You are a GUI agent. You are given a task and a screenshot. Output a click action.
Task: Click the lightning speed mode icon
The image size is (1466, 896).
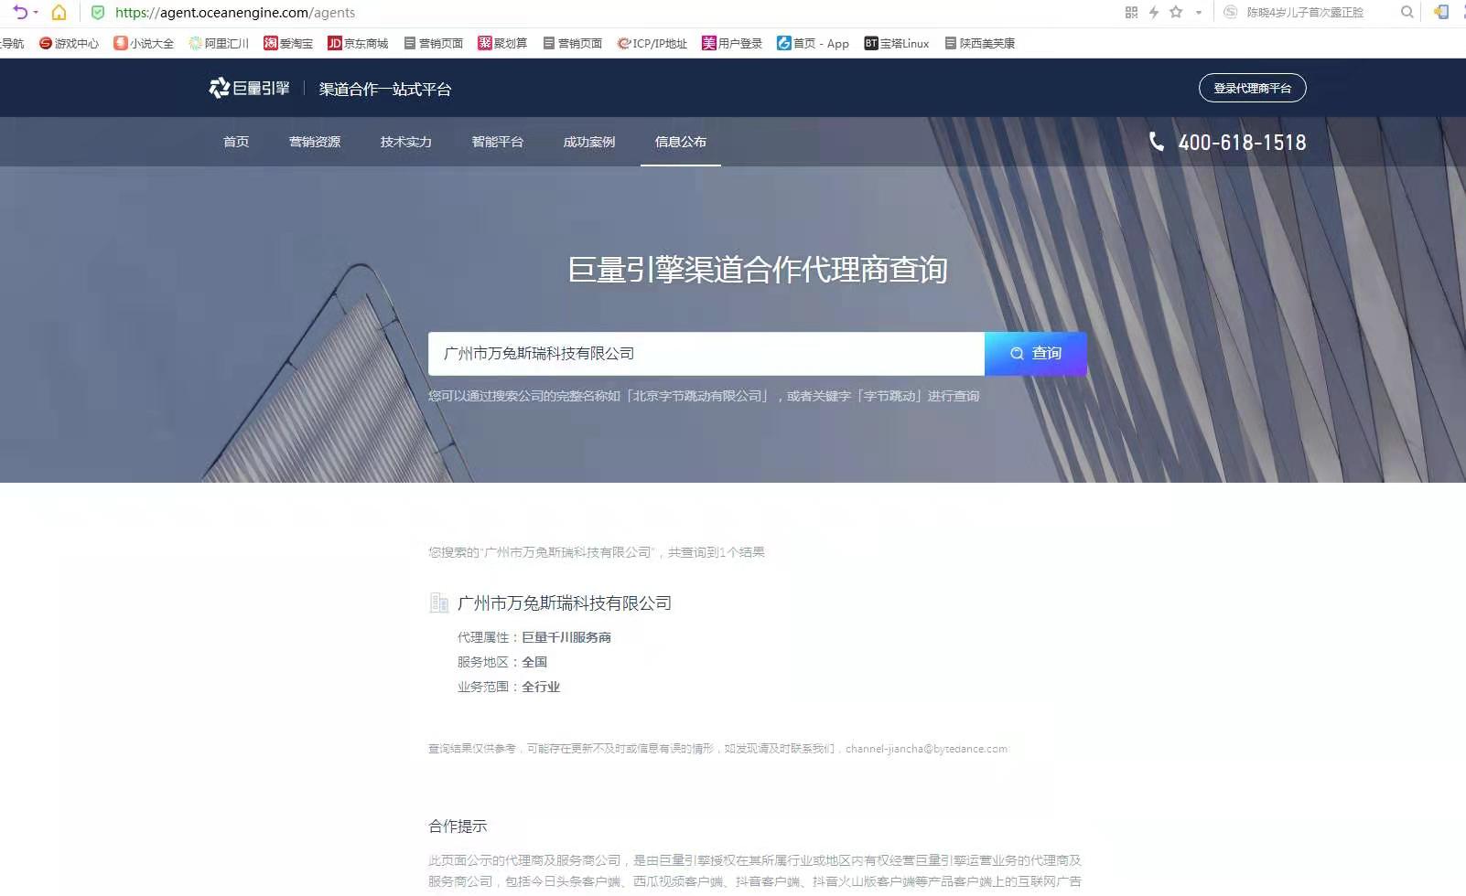[1154, 12]
